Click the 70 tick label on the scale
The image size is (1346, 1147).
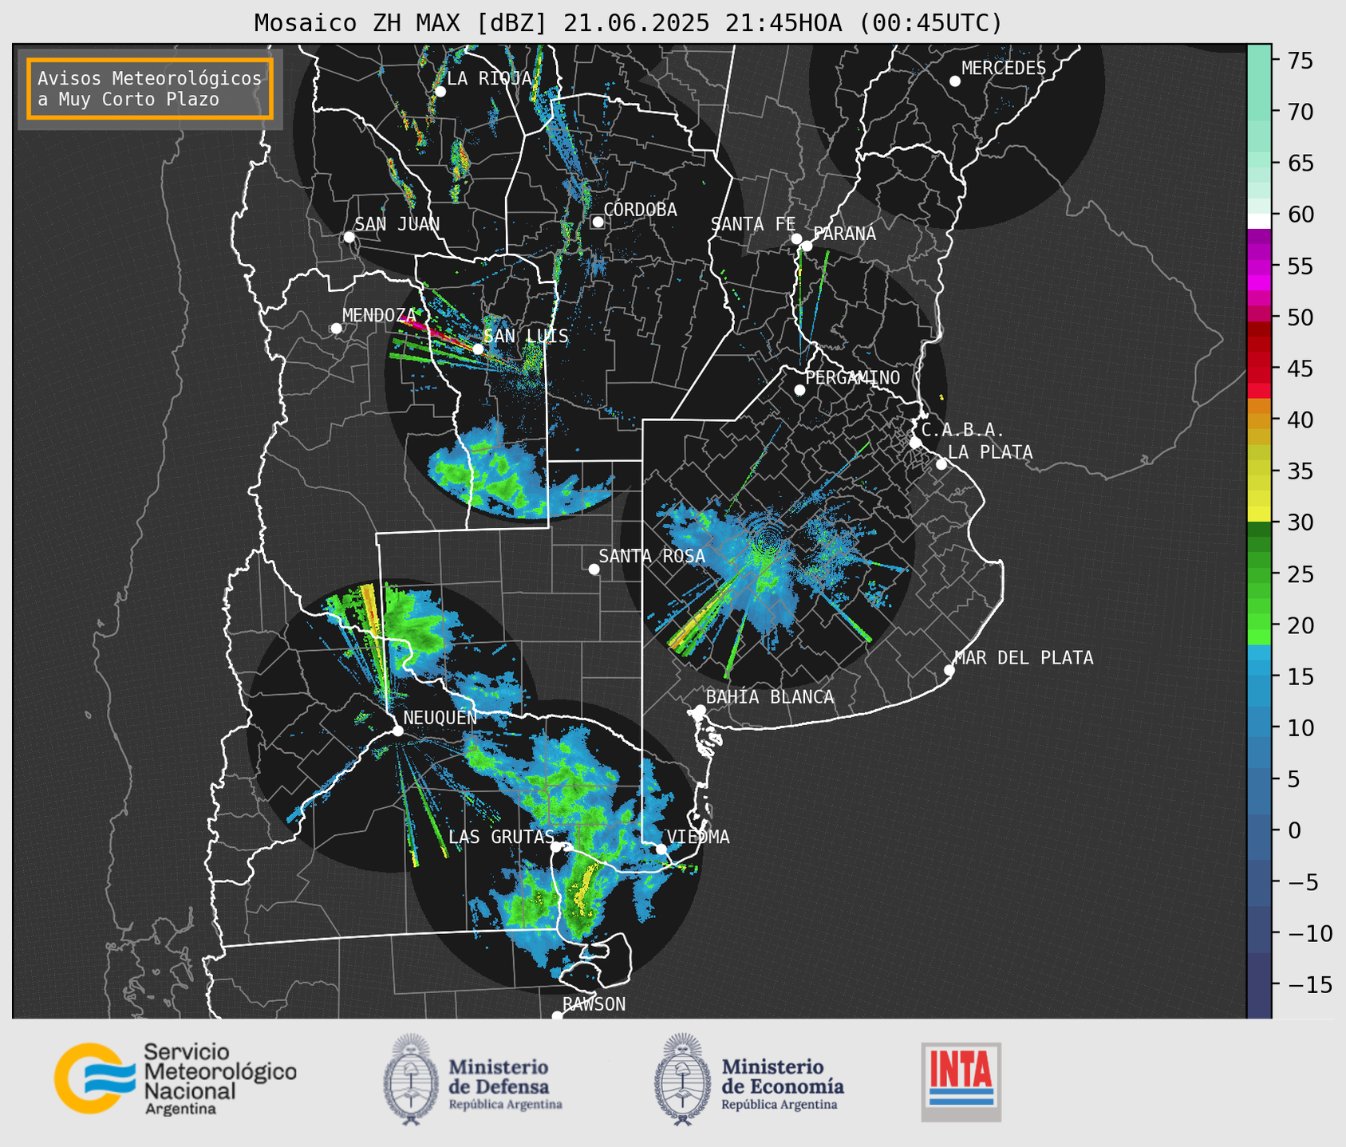tap(1300, 112)
